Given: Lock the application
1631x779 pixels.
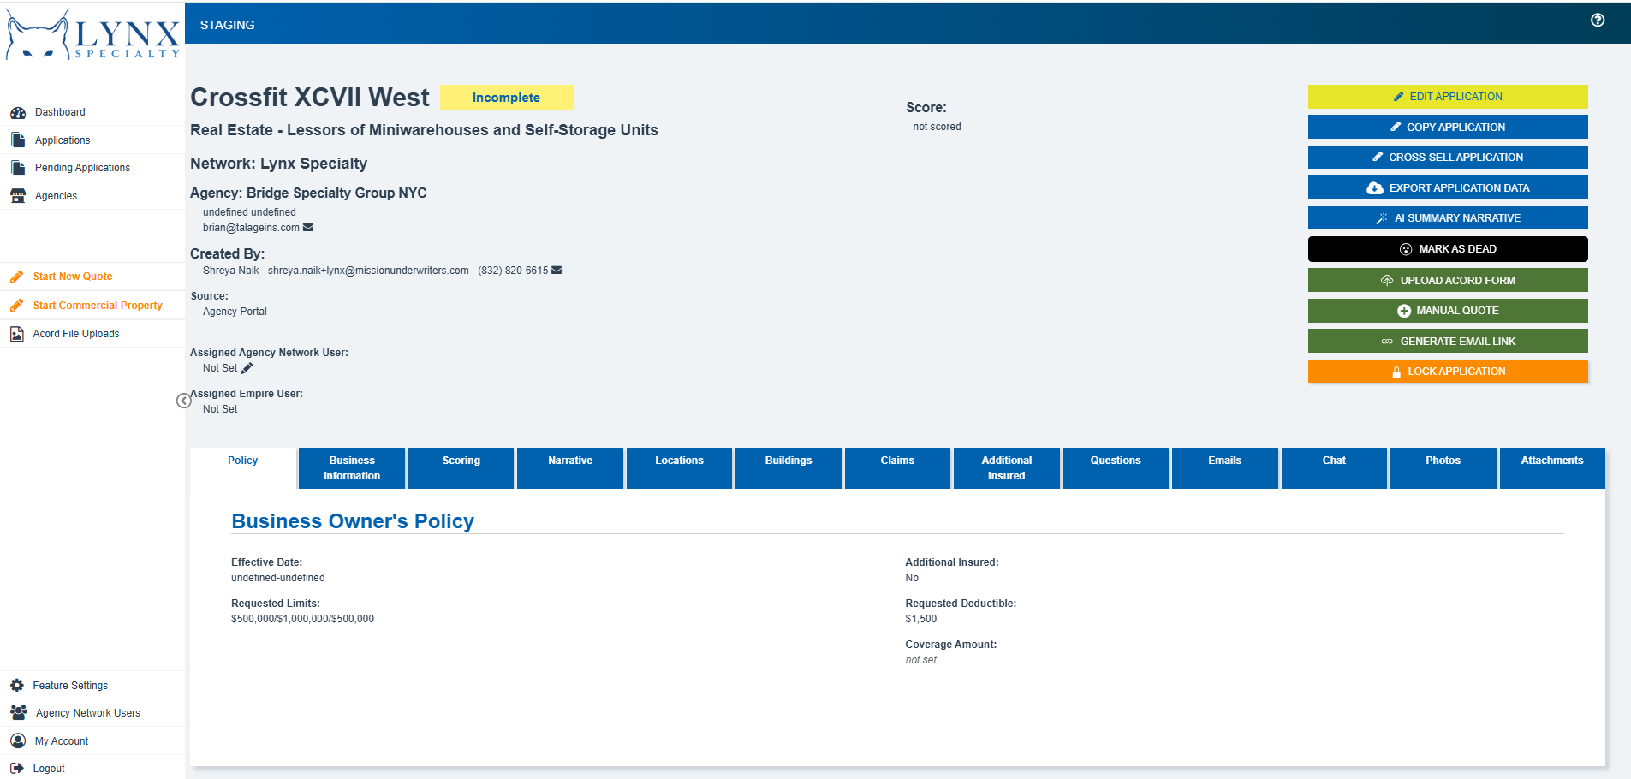Looking at the screenshot, I should tap(1448, 372).
